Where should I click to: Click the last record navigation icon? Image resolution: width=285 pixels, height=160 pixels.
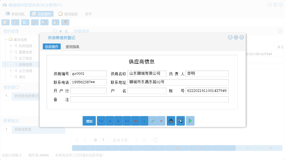pyautogui.click(x=127, y=121)
